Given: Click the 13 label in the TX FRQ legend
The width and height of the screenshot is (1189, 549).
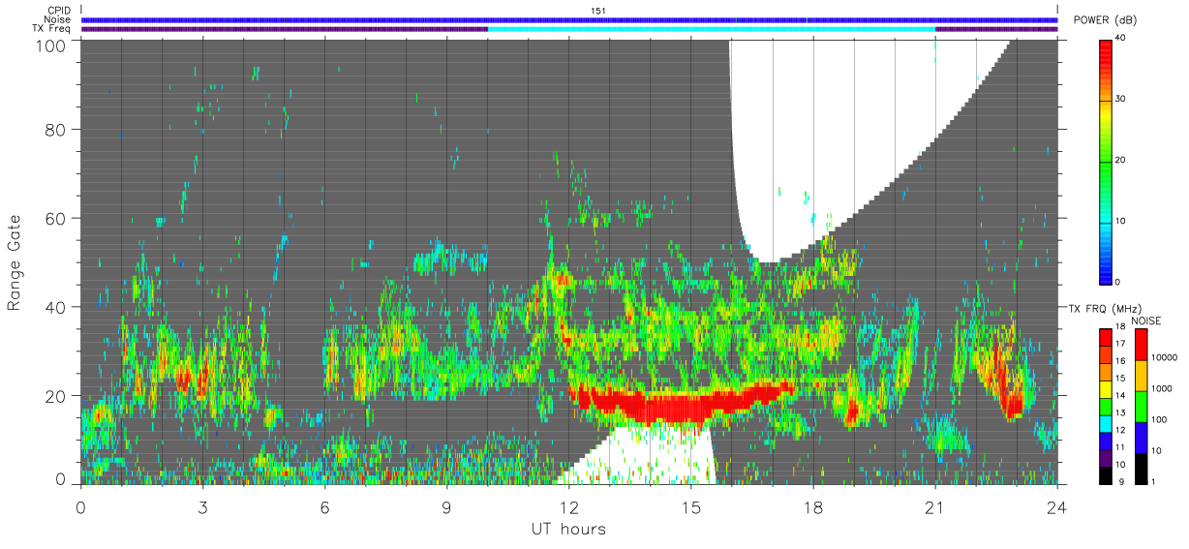Looking at the screenshot, I should [x=1121, y=412].
